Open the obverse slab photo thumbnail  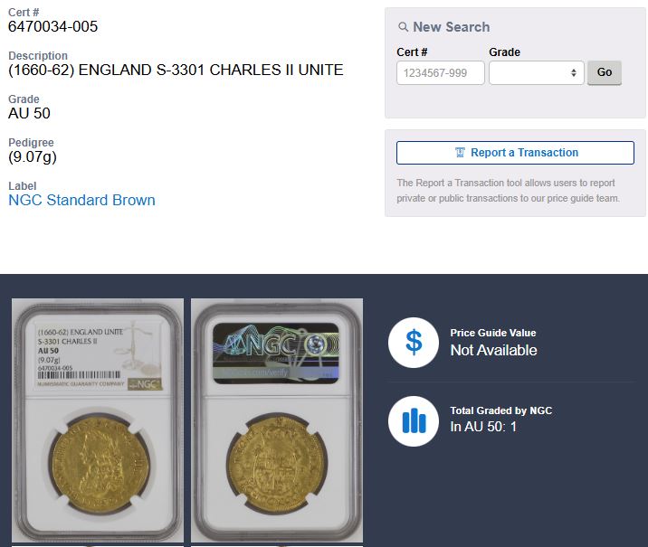click(98, 420)
